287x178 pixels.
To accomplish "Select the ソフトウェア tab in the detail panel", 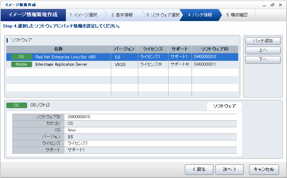I will pos(224,106).
